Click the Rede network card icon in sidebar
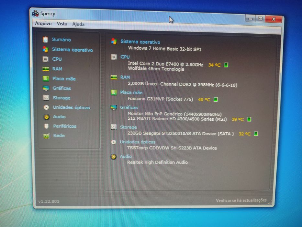Screen dimensions: 302x227 [47, 136]
